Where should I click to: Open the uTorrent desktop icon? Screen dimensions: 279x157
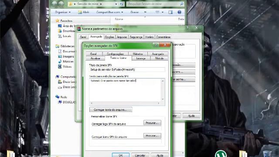tap(221, 154)
